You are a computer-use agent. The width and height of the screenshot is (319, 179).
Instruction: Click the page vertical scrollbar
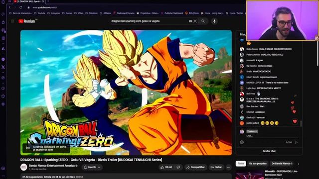[318, 53]
